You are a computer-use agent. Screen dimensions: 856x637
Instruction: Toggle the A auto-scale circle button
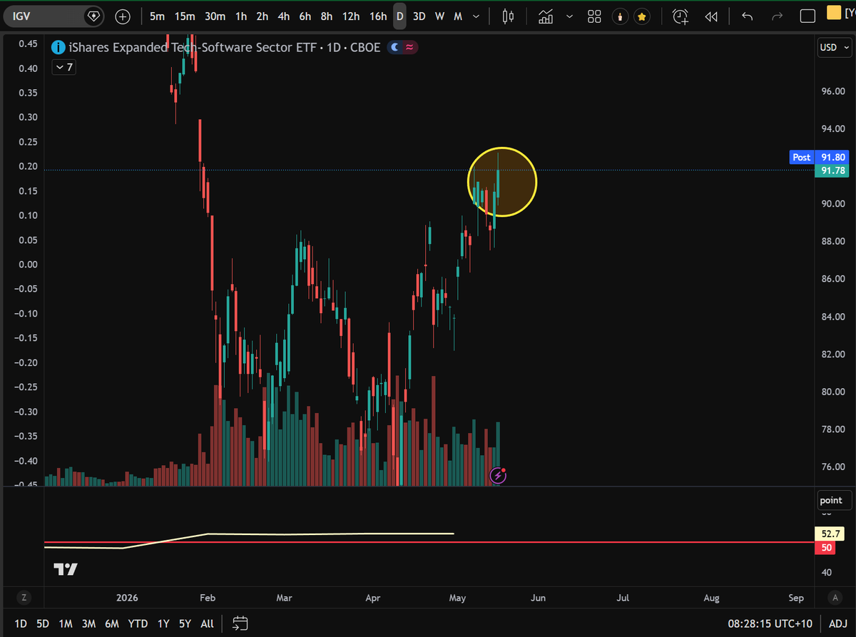pos(835,598)
